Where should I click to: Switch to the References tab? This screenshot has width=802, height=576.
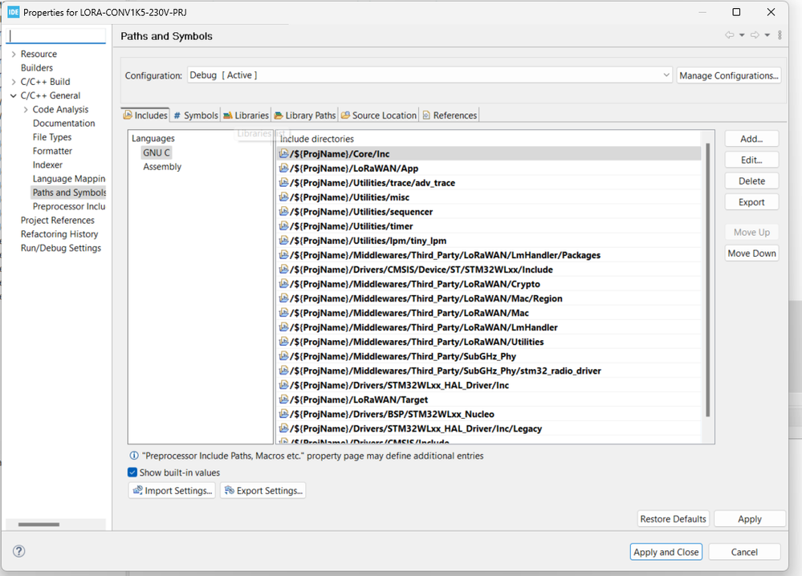tap(450, 116)
